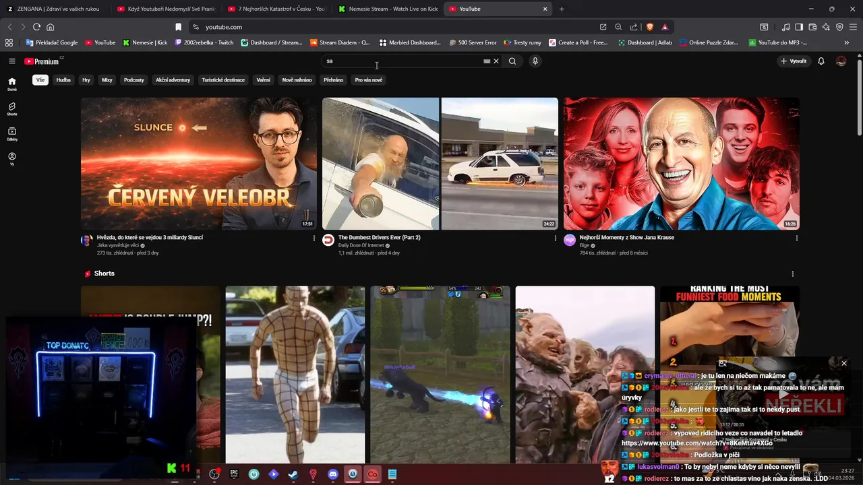Screen dimensions: 863x485
Task: Select the Turistické destinace chip
Action: pyautogui.click(x=223, y=80)
